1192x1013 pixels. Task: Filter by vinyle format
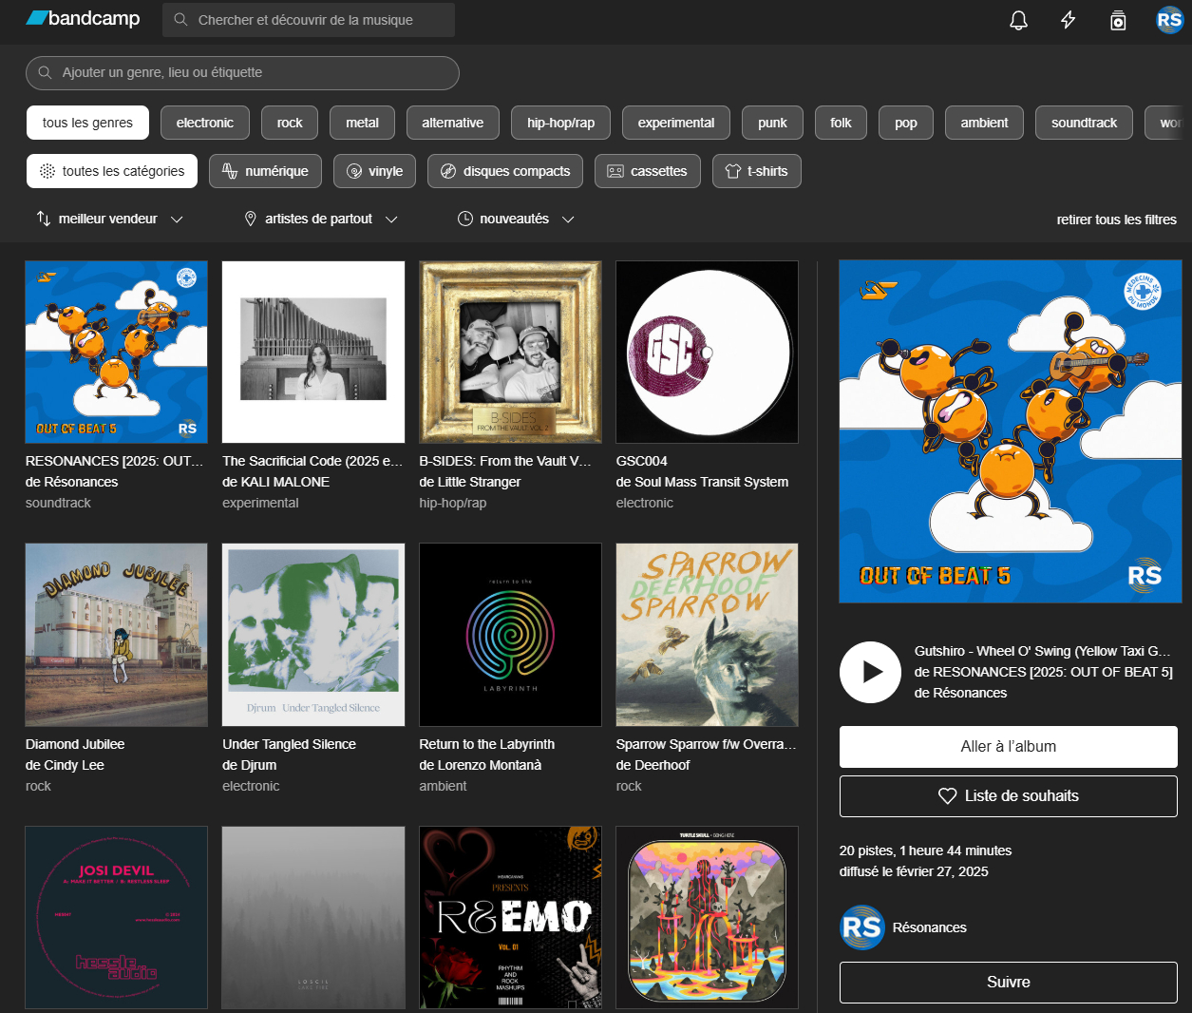tap(374, 171)
